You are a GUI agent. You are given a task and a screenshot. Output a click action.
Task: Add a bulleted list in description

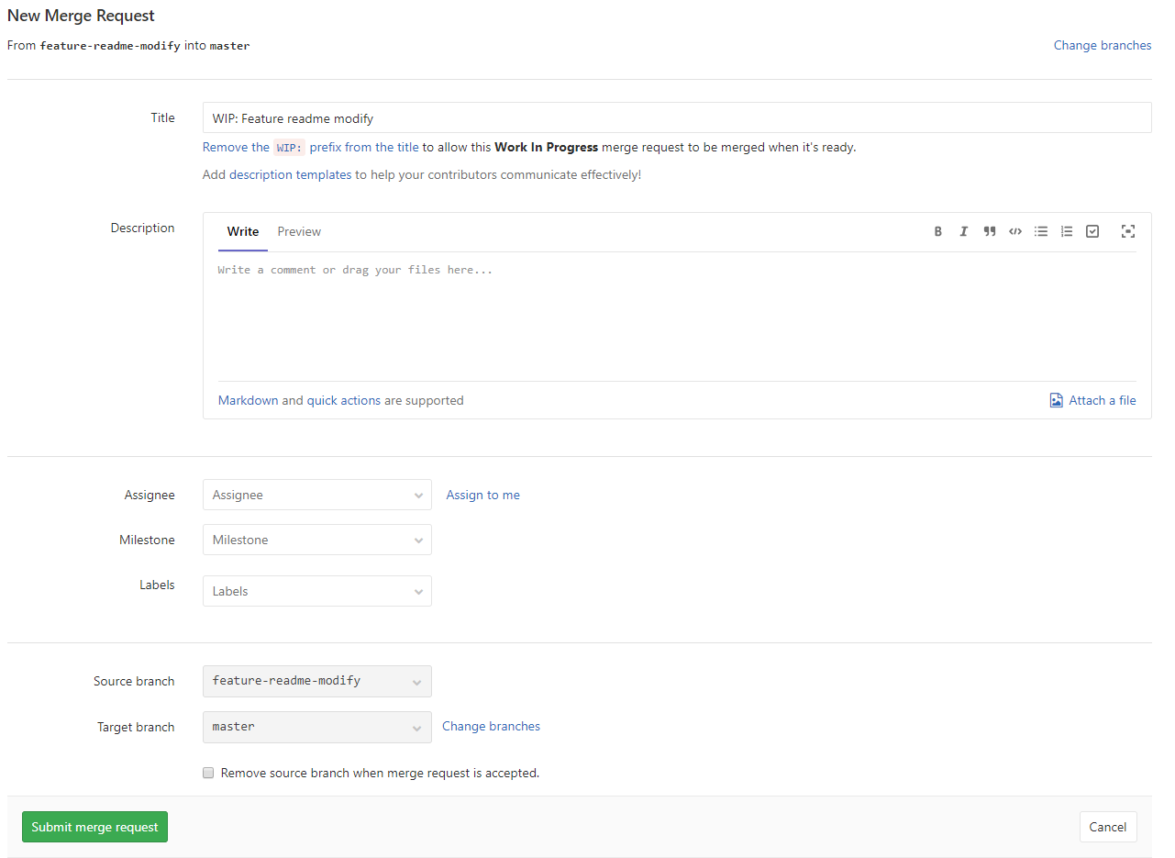[1041, 231]
